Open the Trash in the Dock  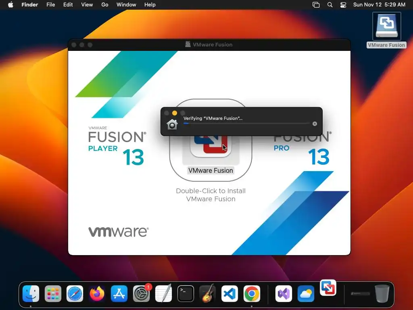(382, 293)
